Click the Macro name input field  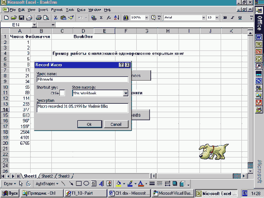point(82,79)
